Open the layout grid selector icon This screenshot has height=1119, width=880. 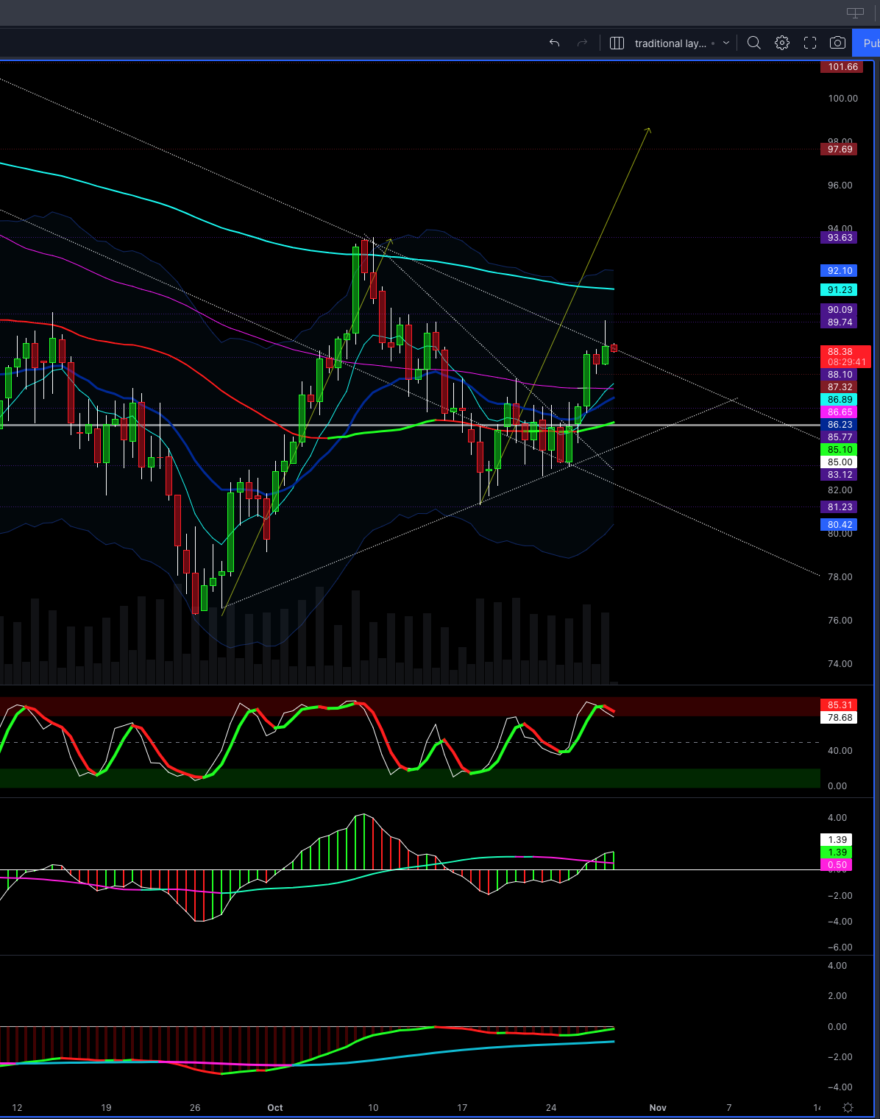617,43
